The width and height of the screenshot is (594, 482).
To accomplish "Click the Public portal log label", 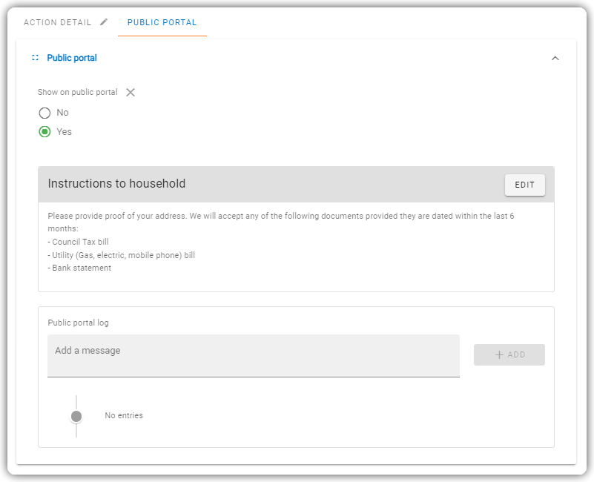I will point(78,323).
